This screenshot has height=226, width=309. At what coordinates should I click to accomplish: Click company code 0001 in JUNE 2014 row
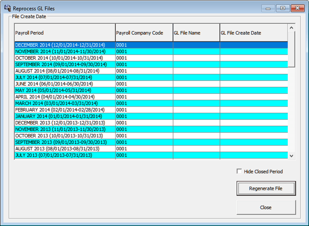pos(144,84)
